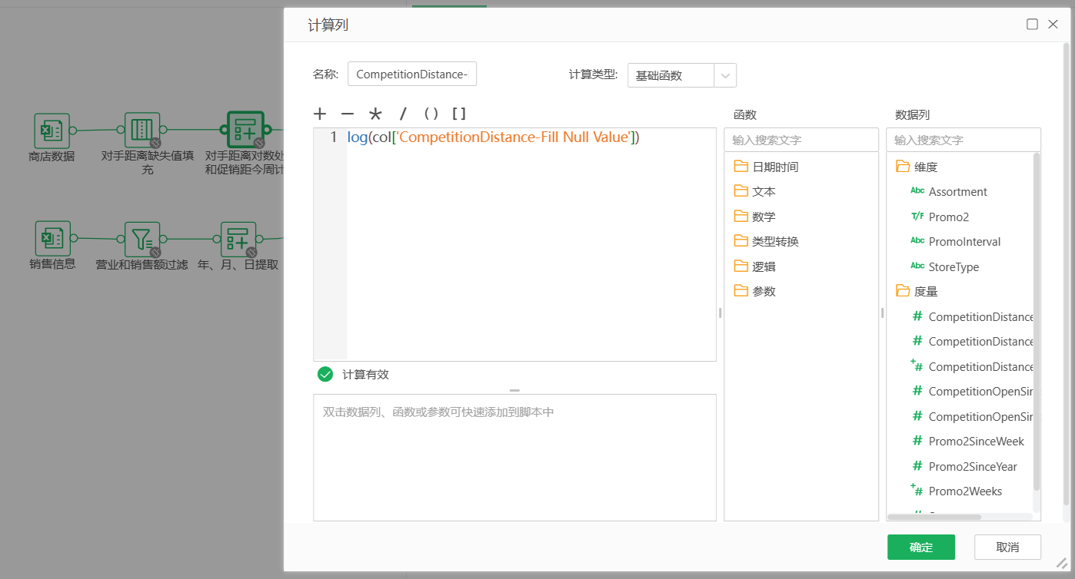
Task: Insert square brackets into the script
Action: [459, 114]
